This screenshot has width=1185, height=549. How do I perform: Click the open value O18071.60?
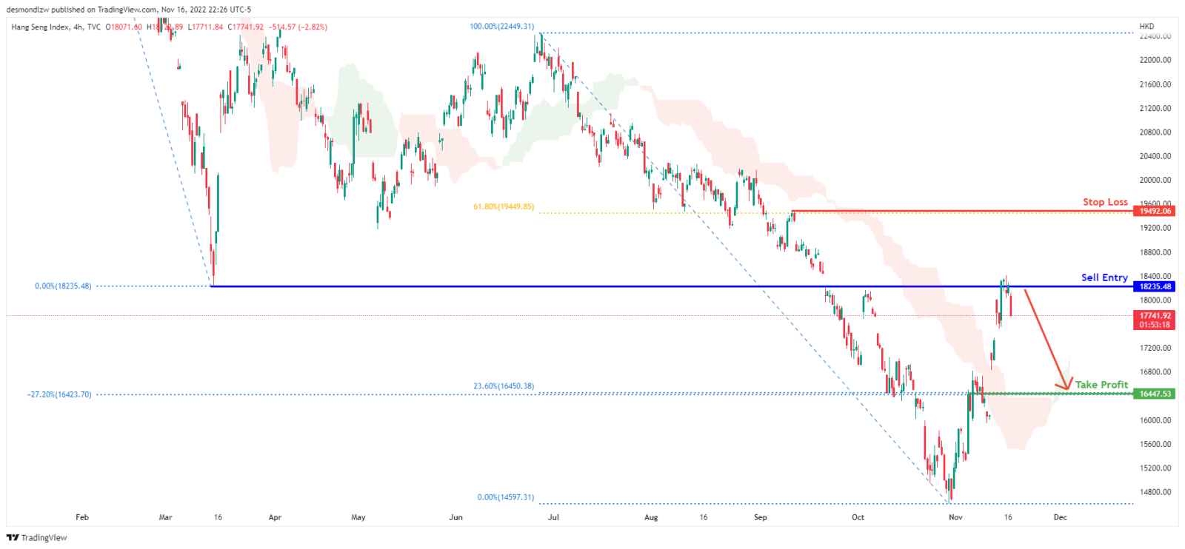click(124, 27)
